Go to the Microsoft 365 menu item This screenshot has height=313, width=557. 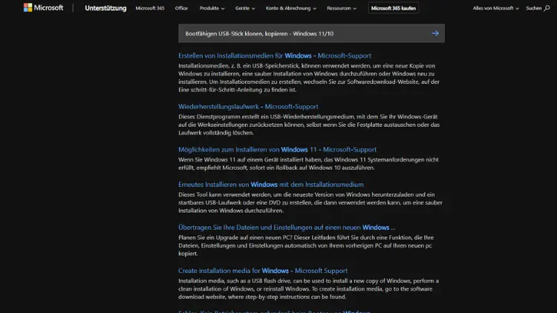pos(151,8)
